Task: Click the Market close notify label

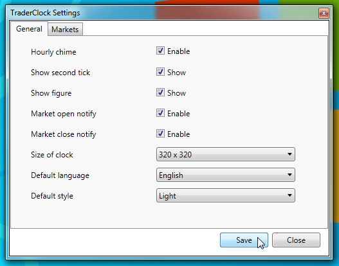Action: pos(63,134)
